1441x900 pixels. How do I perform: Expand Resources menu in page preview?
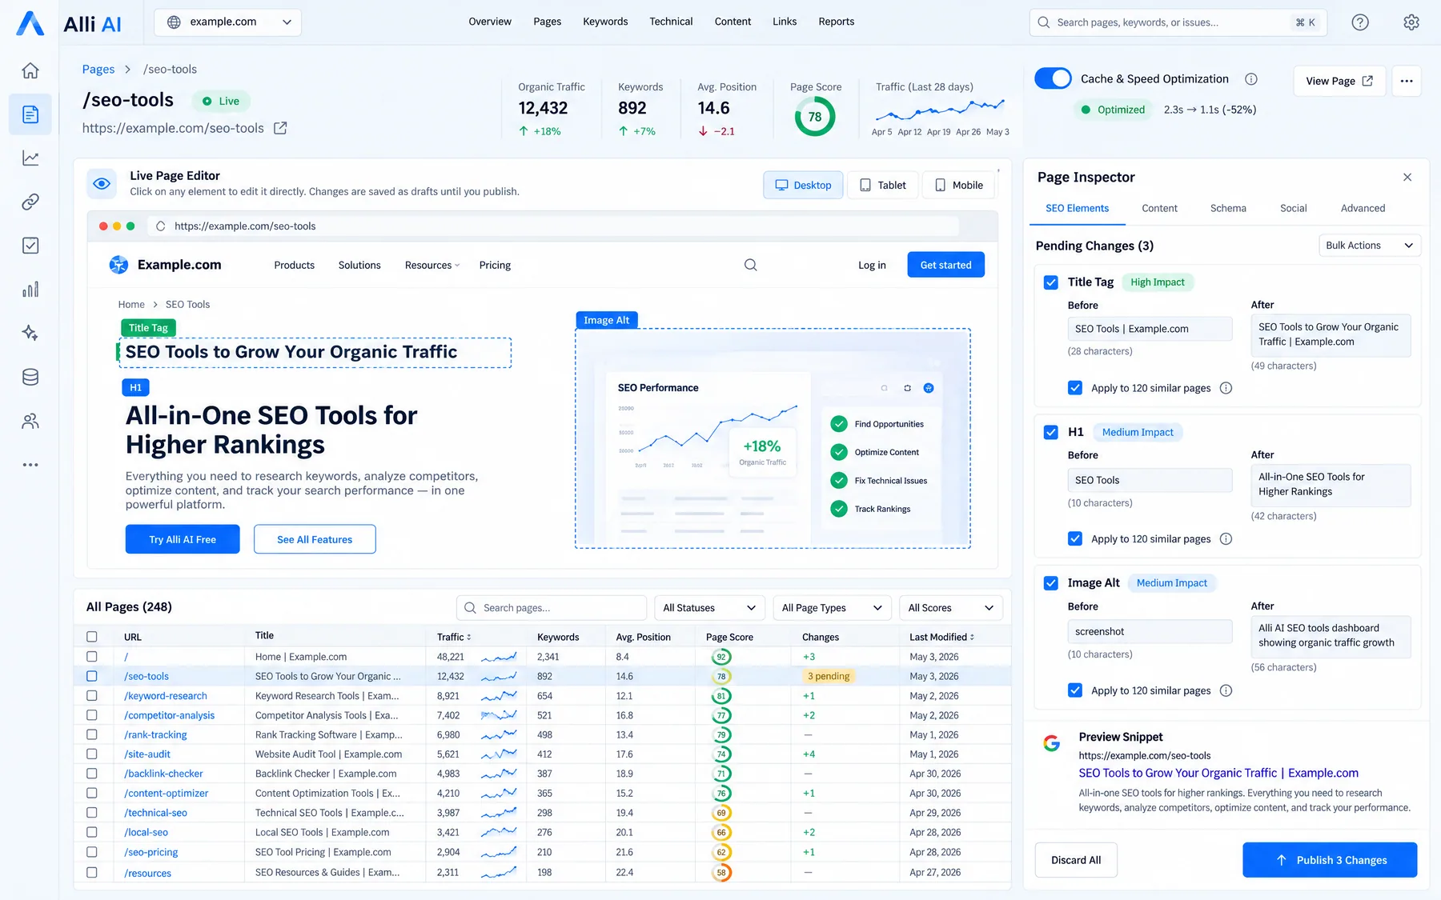(x=432, y=266)
